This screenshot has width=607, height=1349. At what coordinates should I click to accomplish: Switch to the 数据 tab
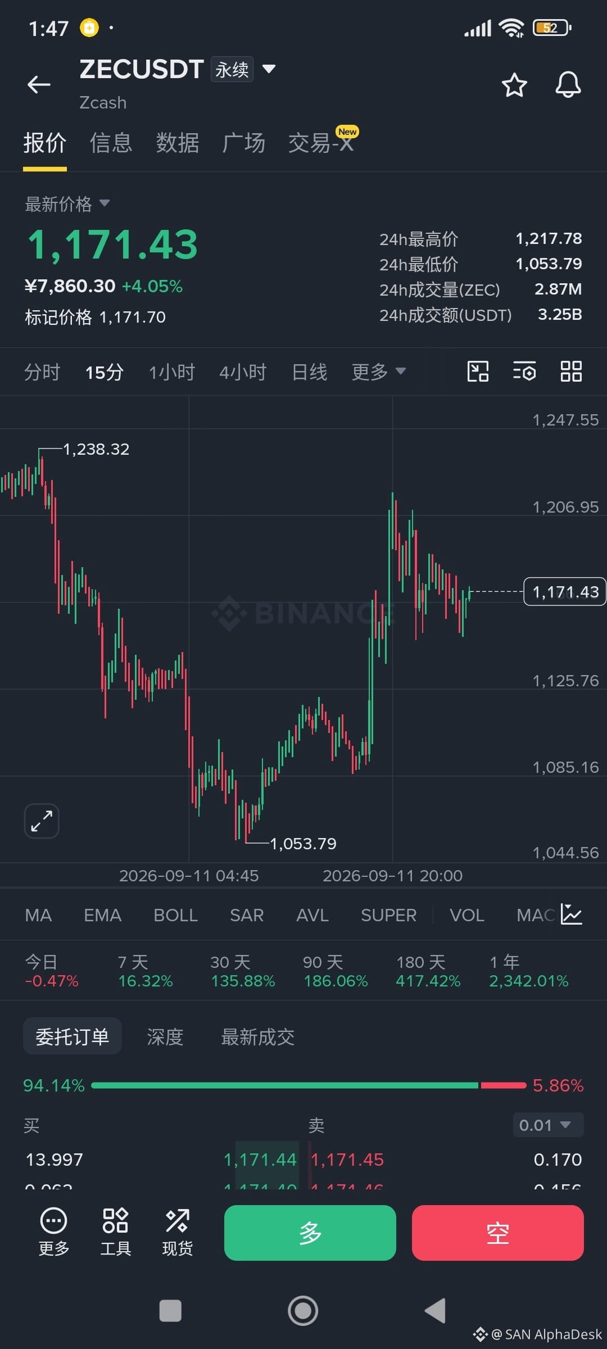tap(178, 143)
